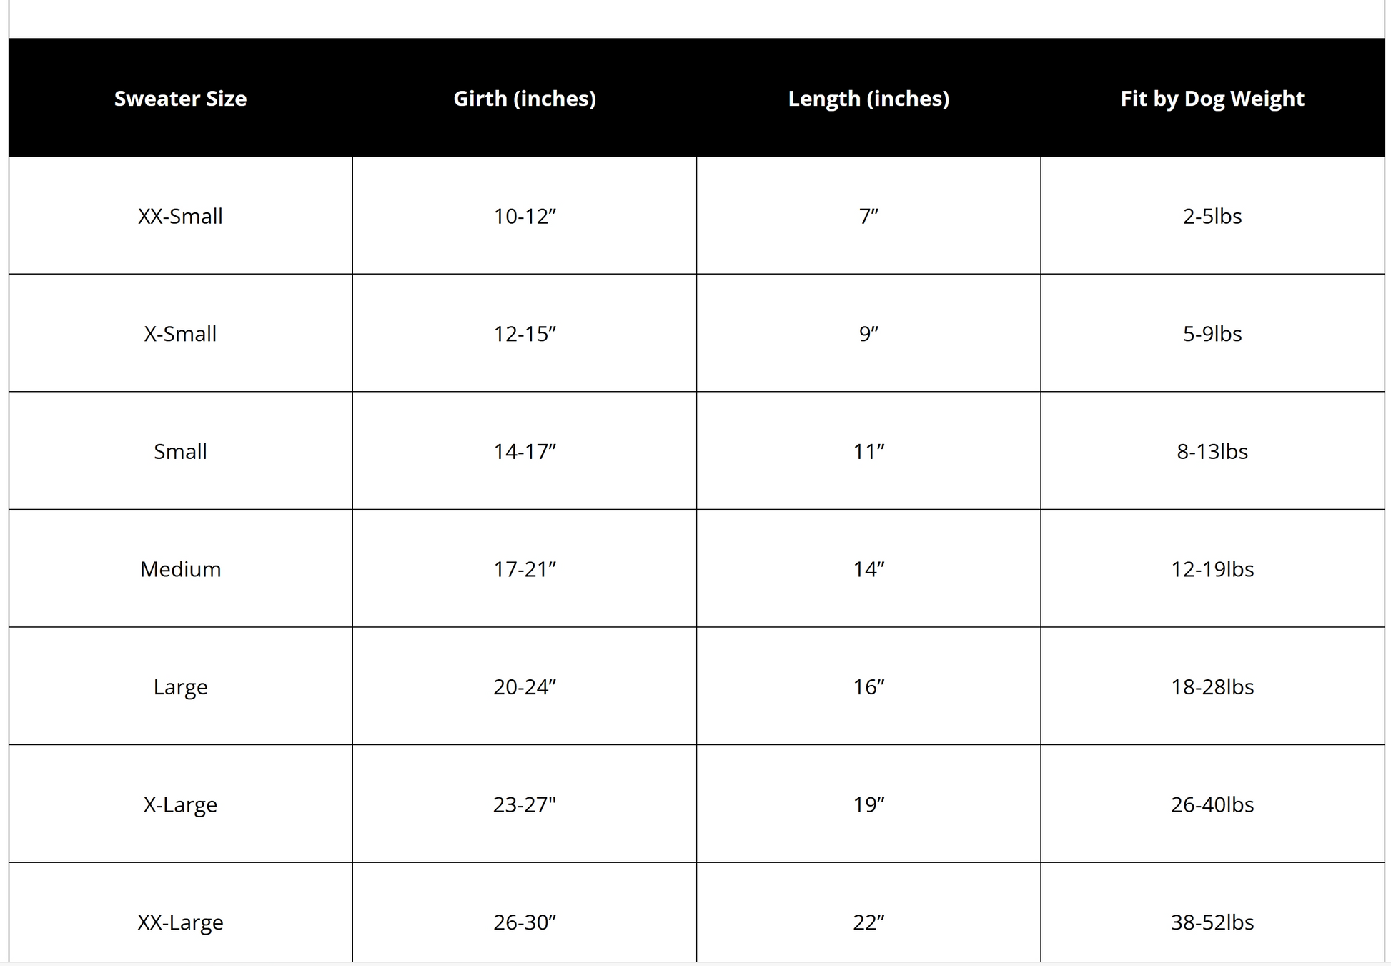
Task: Select the 7" length cell
Action: click(x=868, y=216)
